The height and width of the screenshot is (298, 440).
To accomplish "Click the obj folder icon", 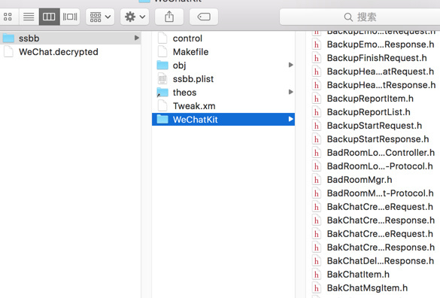I will 162,65.
